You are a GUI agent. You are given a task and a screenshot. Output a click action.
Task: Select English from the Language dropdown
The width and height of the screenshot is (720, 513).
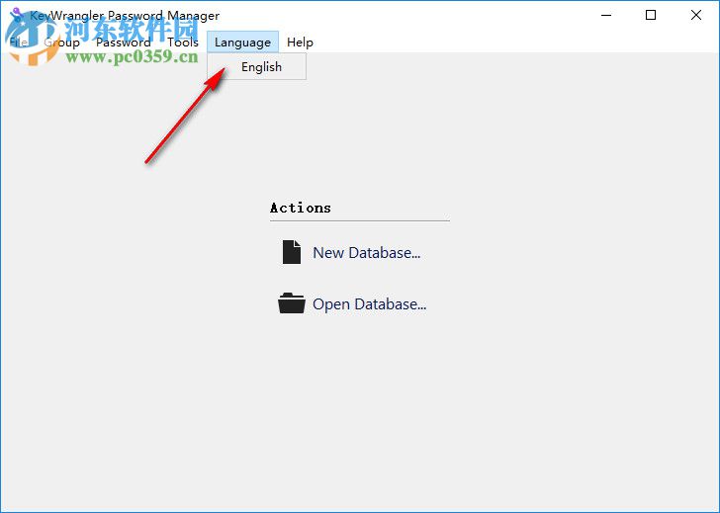click(257, 67)
